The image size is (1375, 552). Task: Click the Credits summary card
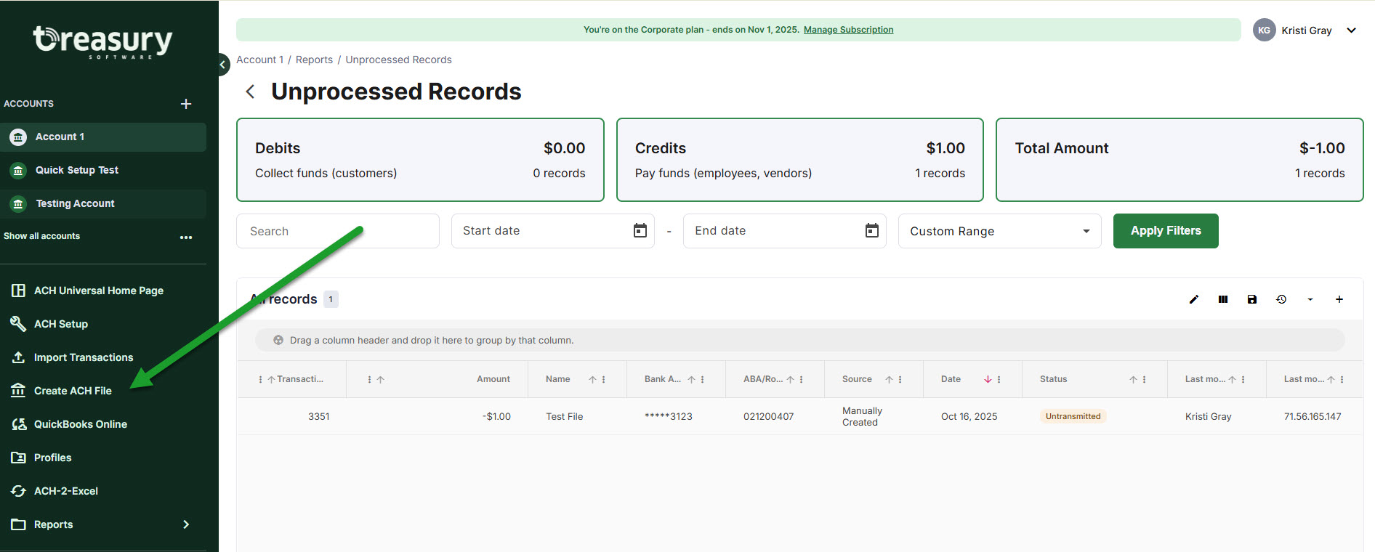[x=800, y=160]
